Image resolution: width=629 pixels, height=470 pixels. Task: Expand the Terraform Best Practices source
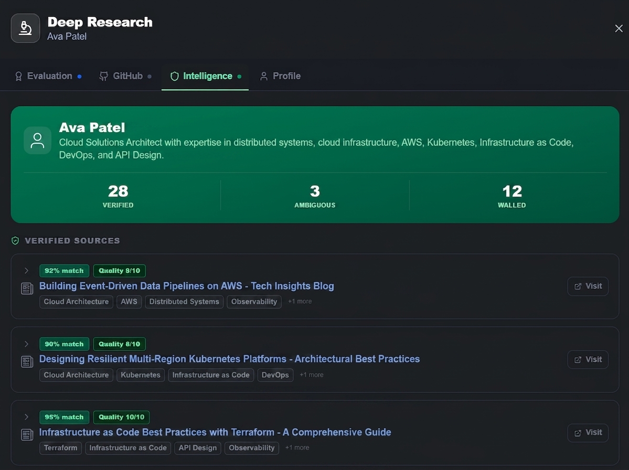[x=26, y=417]
